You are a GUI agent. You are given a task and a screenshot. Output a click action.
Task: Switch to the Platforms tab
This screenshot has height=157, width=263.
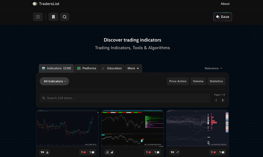(86, 68)
